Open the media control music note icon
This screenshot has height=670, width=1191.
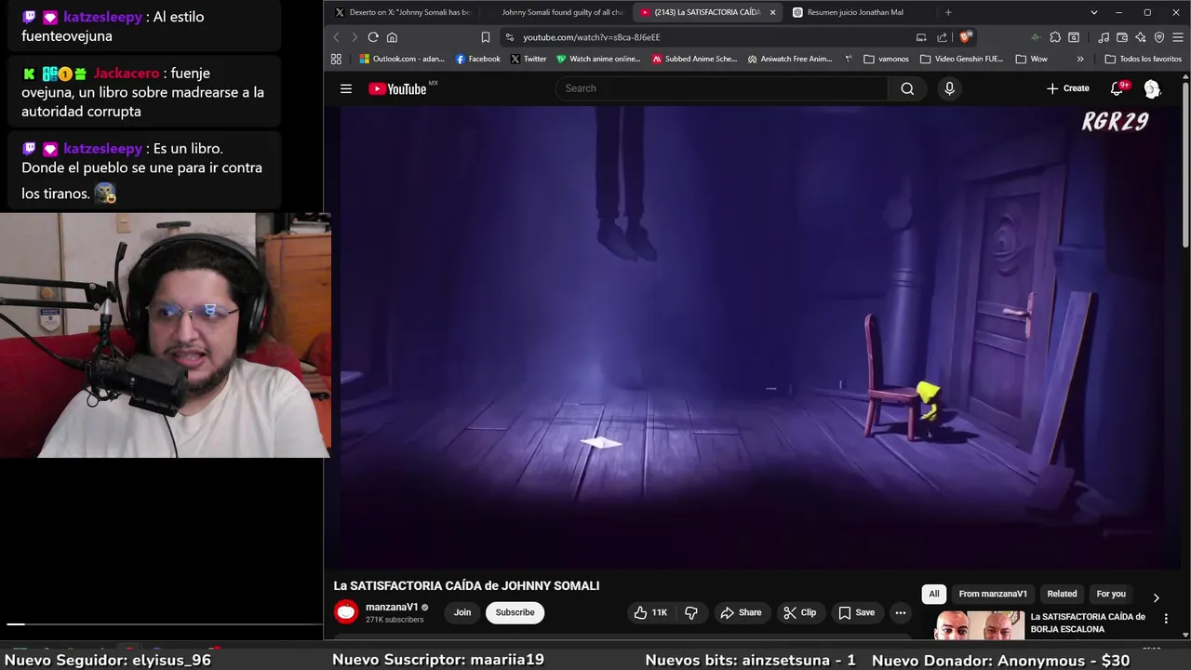click(x=1103, y=37)
